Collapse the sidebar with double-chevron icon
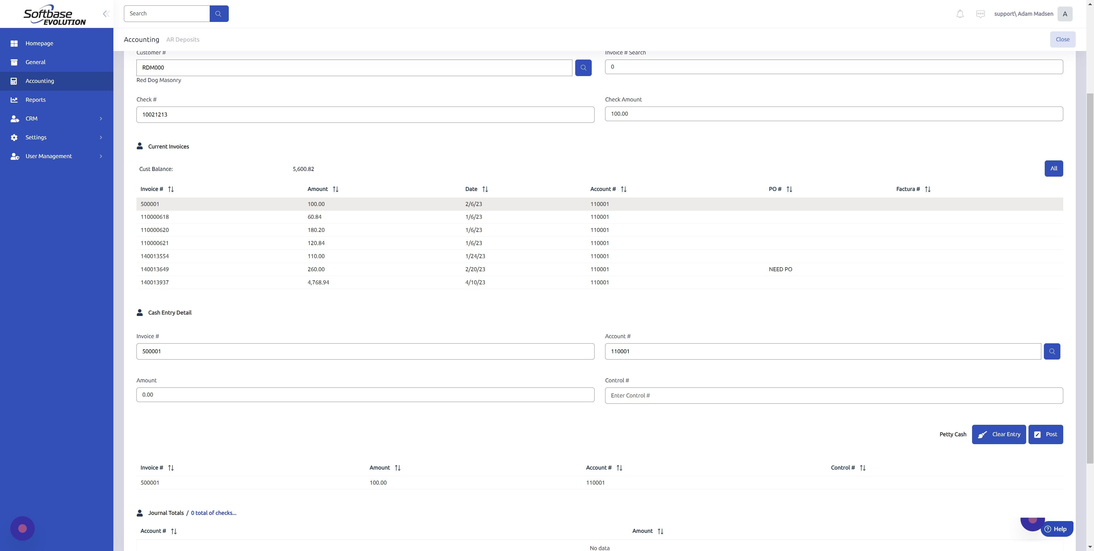 pos(106,14)
